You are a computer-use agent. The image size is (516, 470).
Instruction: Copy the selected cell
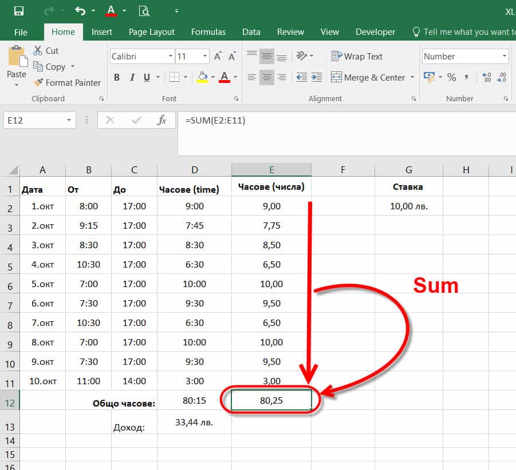tap(49, 67)
